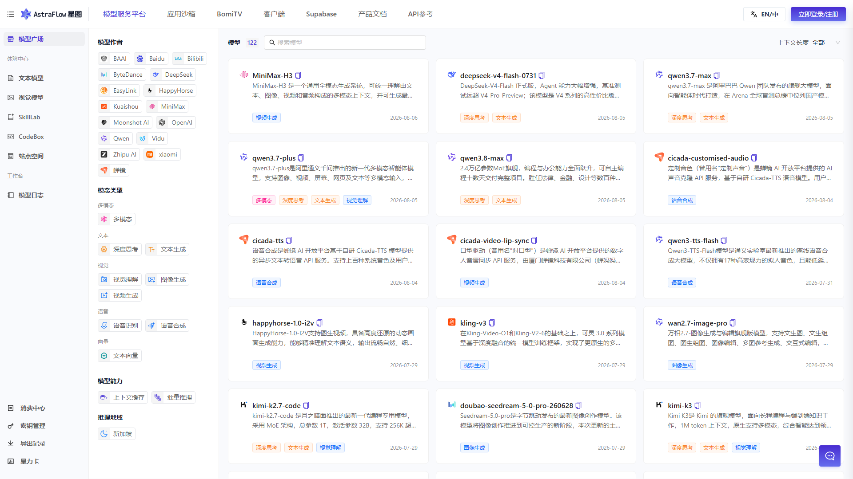The image size is (853, 479).
Task: Open the 上下文长度 dropdown
Action: (x=826, y=43)
